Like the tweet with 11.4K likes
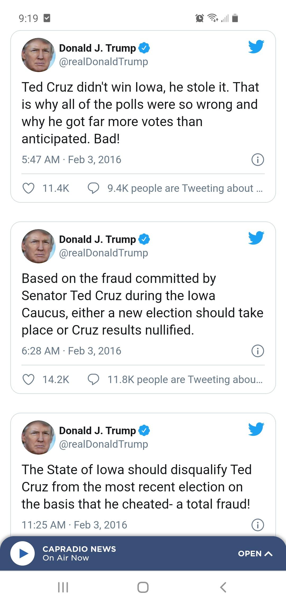The image size is (286, 604). (29, 188)
